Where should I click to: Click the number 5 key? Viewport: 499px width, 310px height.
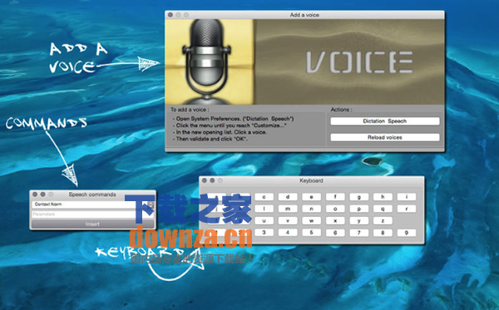pos(312,233)
